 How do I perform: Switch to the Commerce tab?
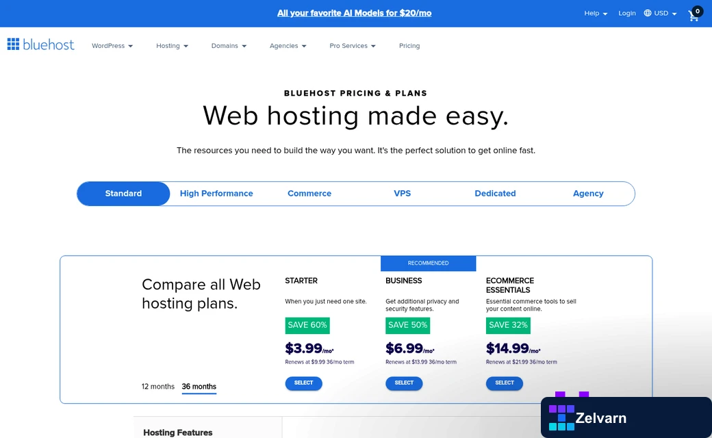pyautogui.click(x=309, y=194)
